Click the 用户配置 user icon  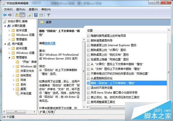tap(9, 44)
